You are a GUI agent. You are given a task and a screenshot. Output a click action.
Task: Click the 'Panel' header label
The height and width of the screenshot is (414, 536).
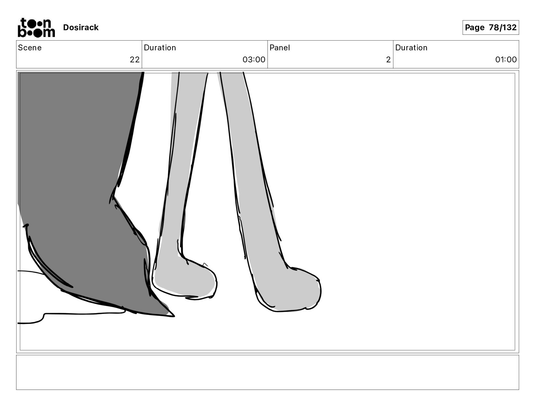[x=280, y=48]
